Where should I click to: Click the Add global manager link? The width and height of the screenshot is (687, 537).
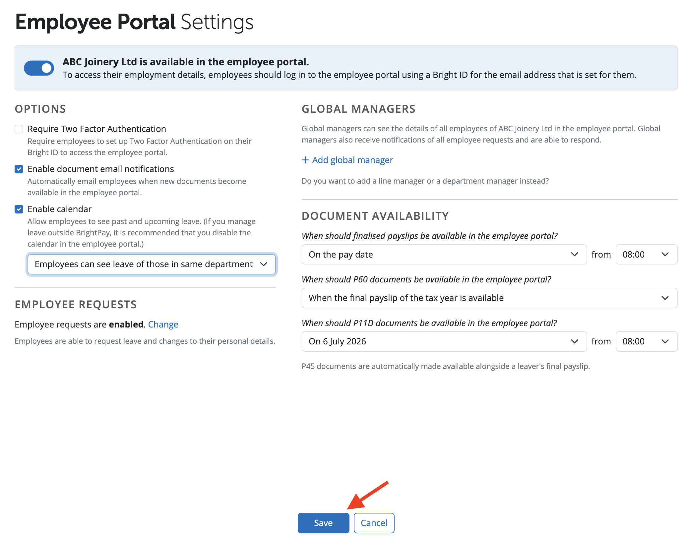[x=352, y=160]
